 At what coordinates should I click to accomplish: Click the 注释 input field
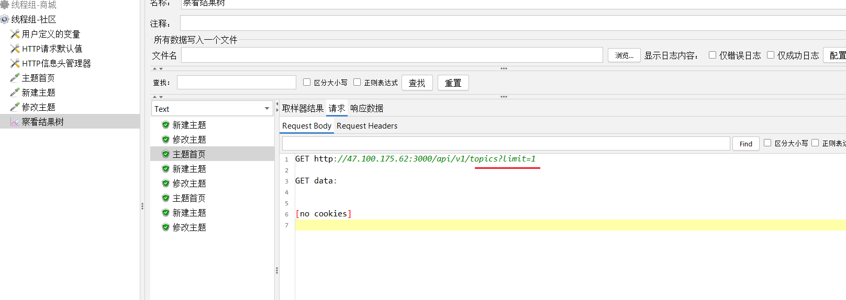(x=513, y=23)
